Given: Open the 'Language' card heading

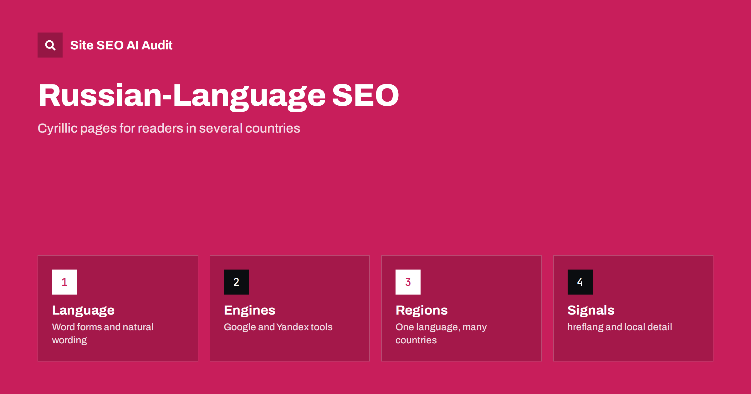Looking at the screenshot, I should pyautogui.click(x=83, y=311).
